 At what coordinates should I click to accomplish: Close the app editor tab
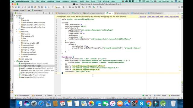[x=112, y=13]
